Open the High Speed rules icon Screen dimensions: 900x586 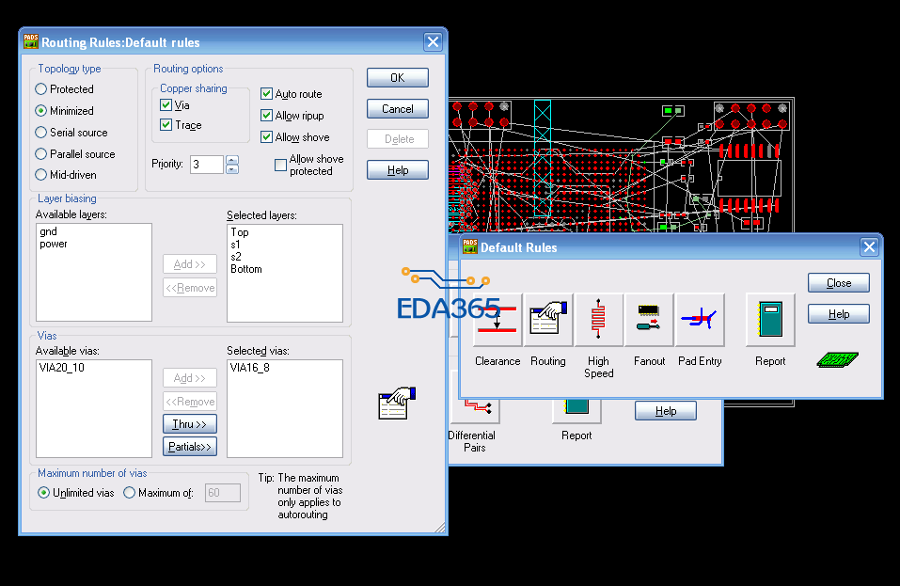599,320
